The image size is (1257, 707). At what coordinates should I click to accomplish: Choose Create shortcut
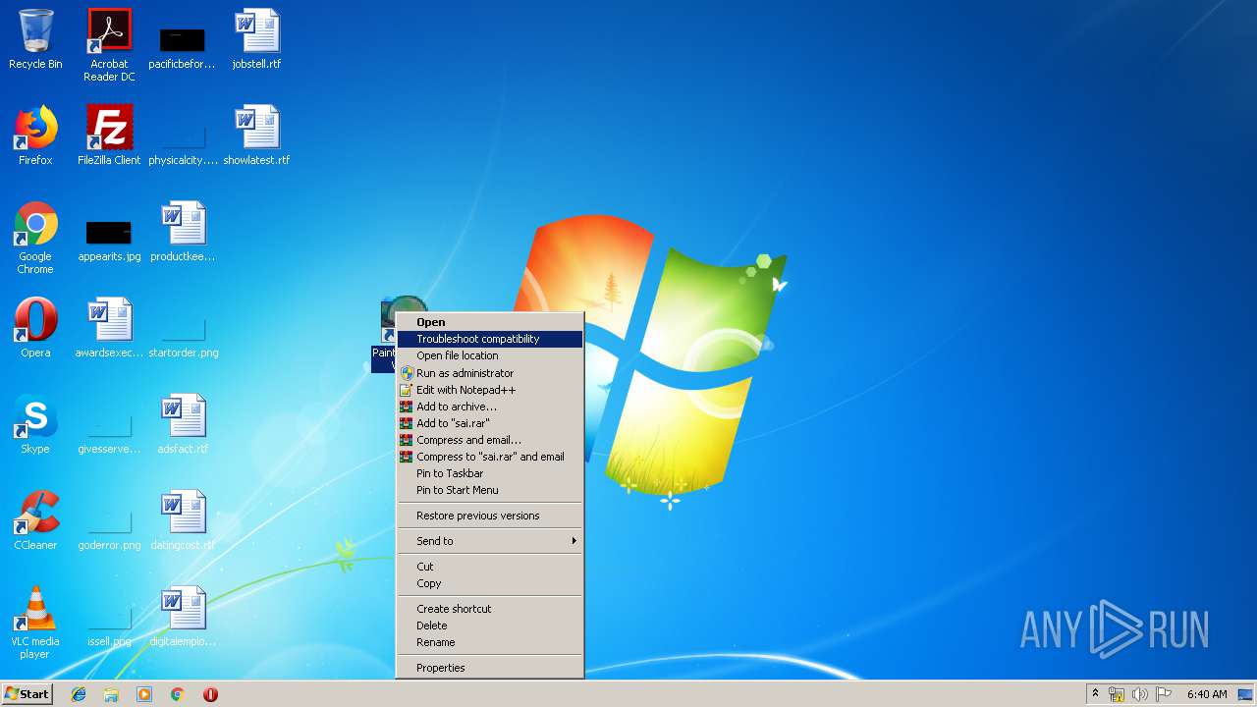click(489, 609)
